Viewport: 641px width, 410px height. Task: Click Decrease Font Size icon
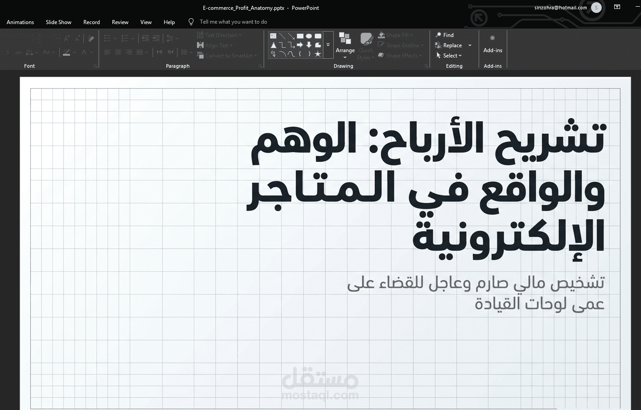tap(77, 39)
